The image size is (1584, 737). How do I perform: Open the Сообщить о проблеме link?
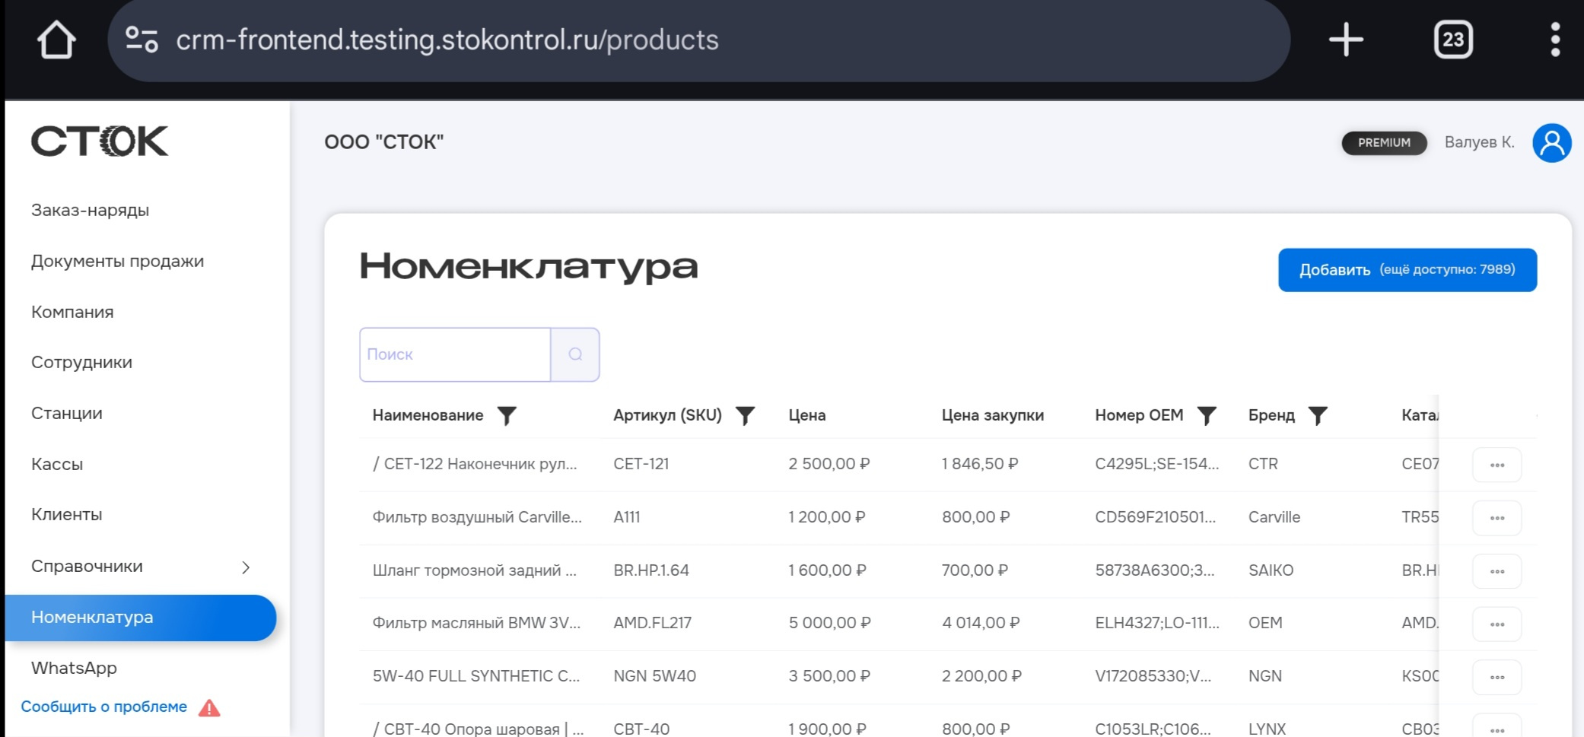click(104, 707)
